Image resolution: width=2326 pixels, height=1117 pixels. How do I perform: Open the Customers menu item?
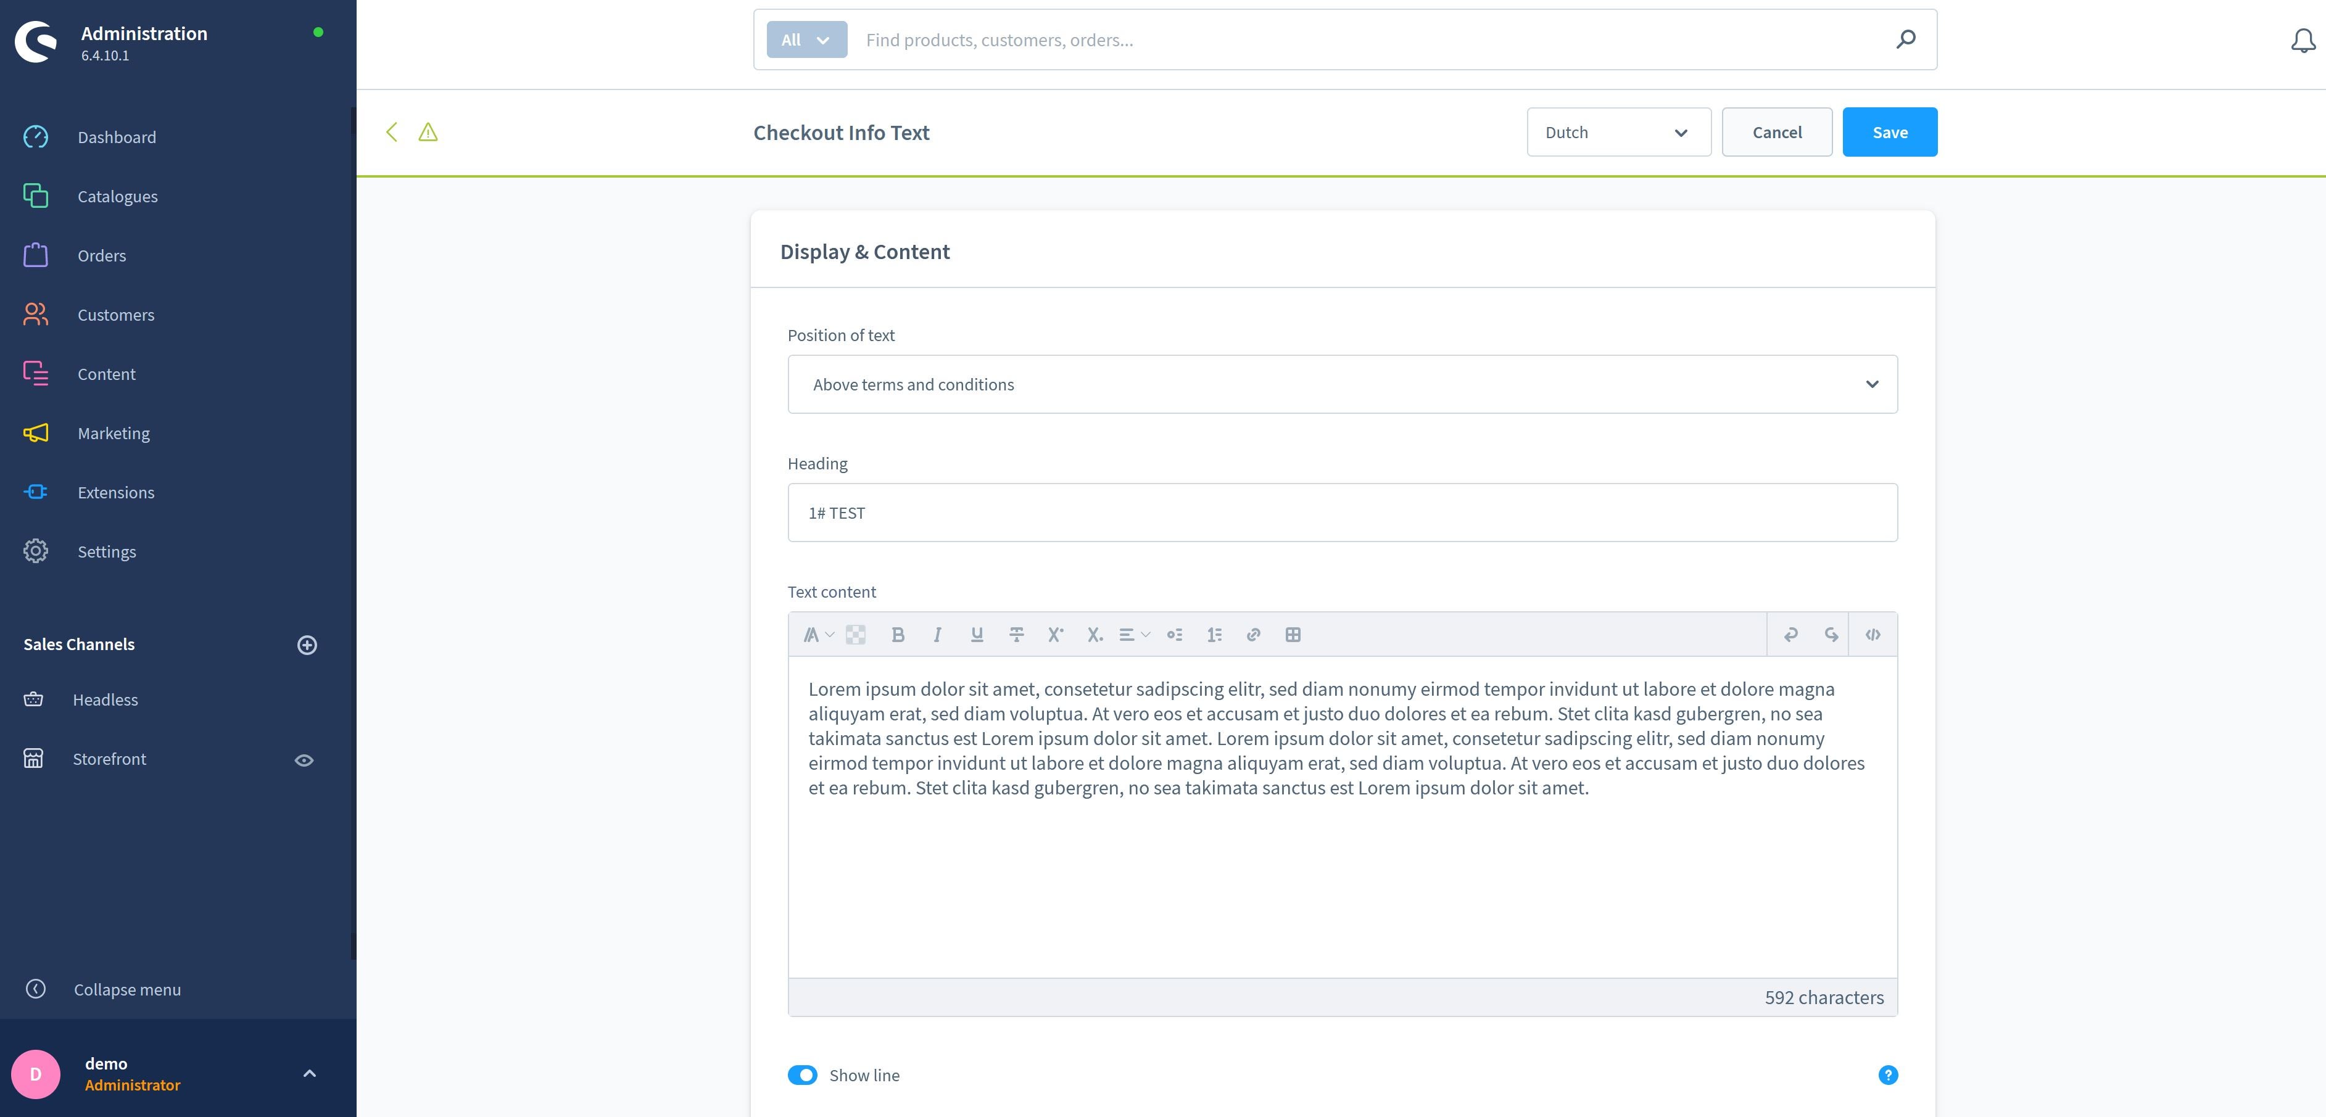115,314
